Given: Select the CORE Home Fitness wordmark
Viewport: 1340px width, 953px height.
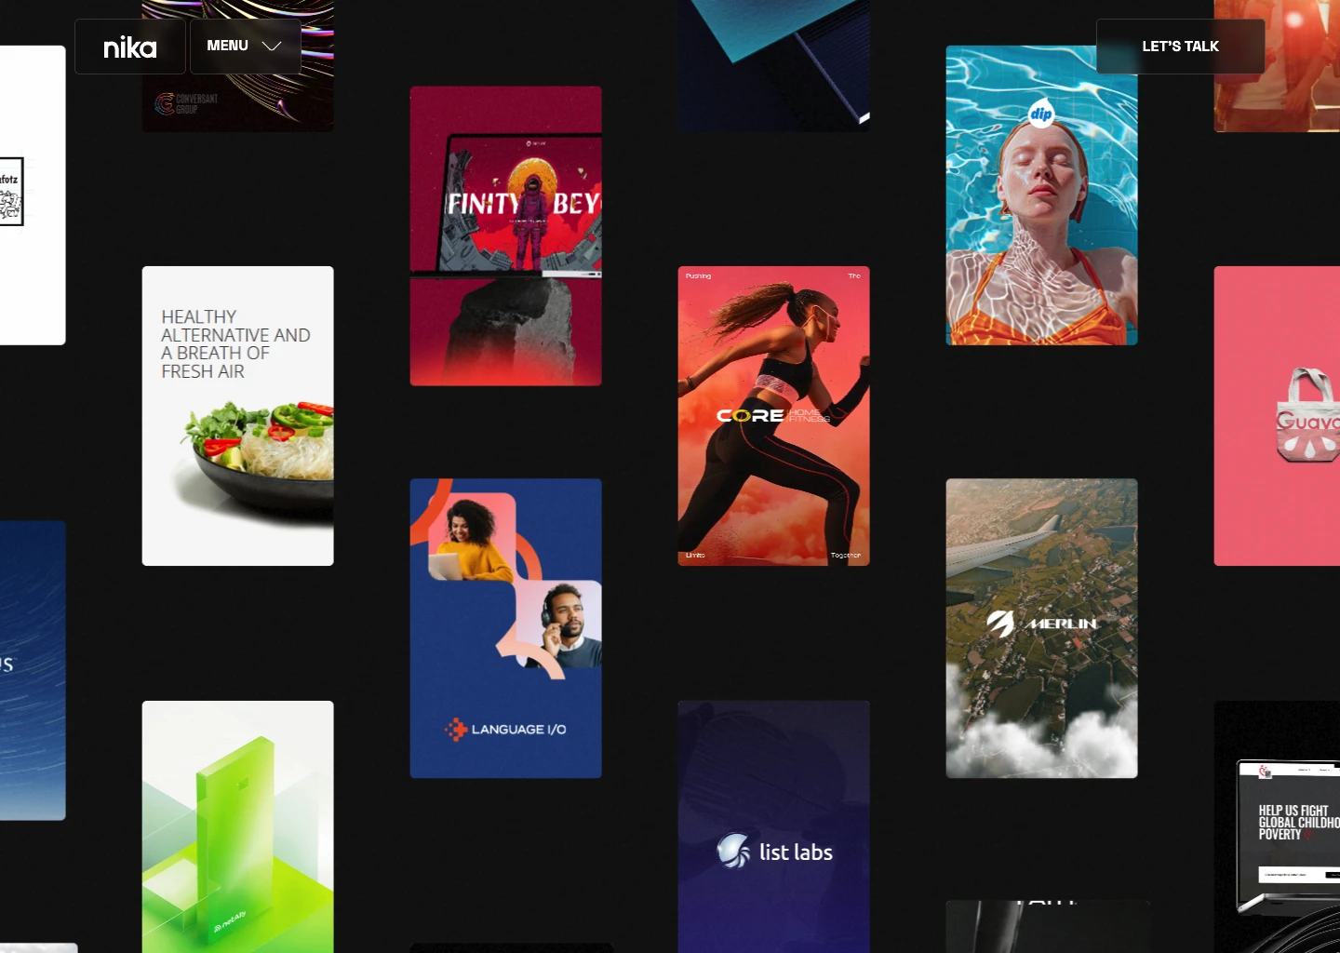Looking at the screenshot, I should 773,415.
